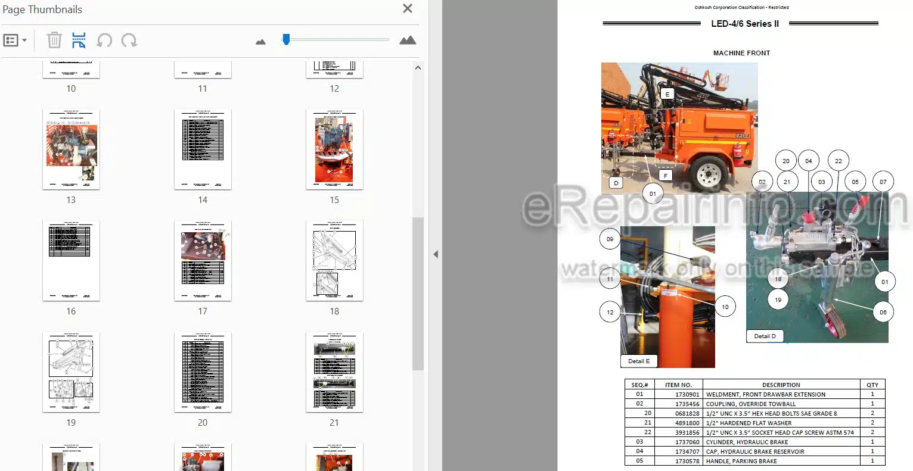Screen dimensions: 913x471
Task: Select page 20 thumbnail
Action: coord(203,372)
